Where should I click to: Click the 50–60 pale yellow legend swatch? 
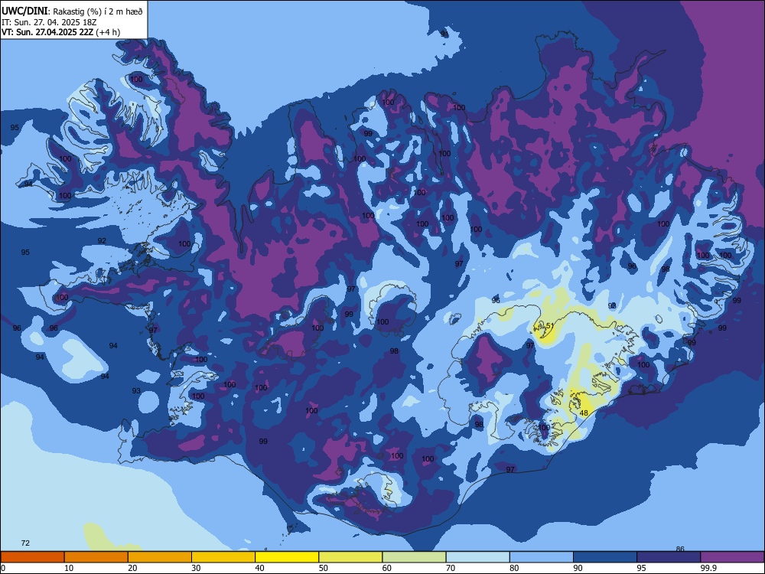coord(351,557)
